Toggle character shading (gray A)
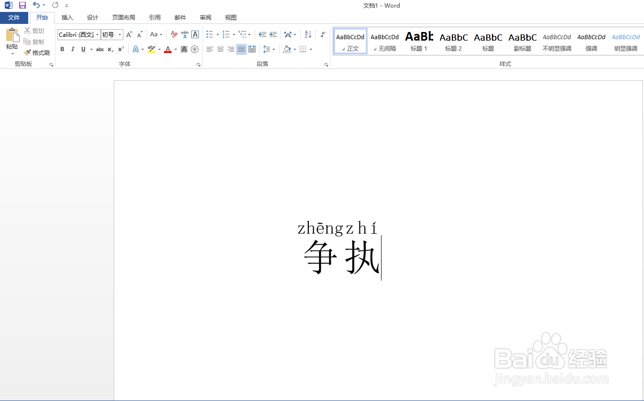644x401 pixels. [x=184, y=49]
